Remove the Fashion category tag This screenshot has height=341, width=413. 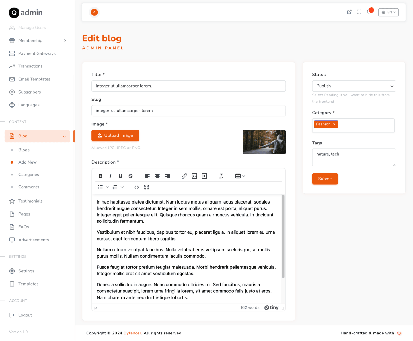click(334, 124)
